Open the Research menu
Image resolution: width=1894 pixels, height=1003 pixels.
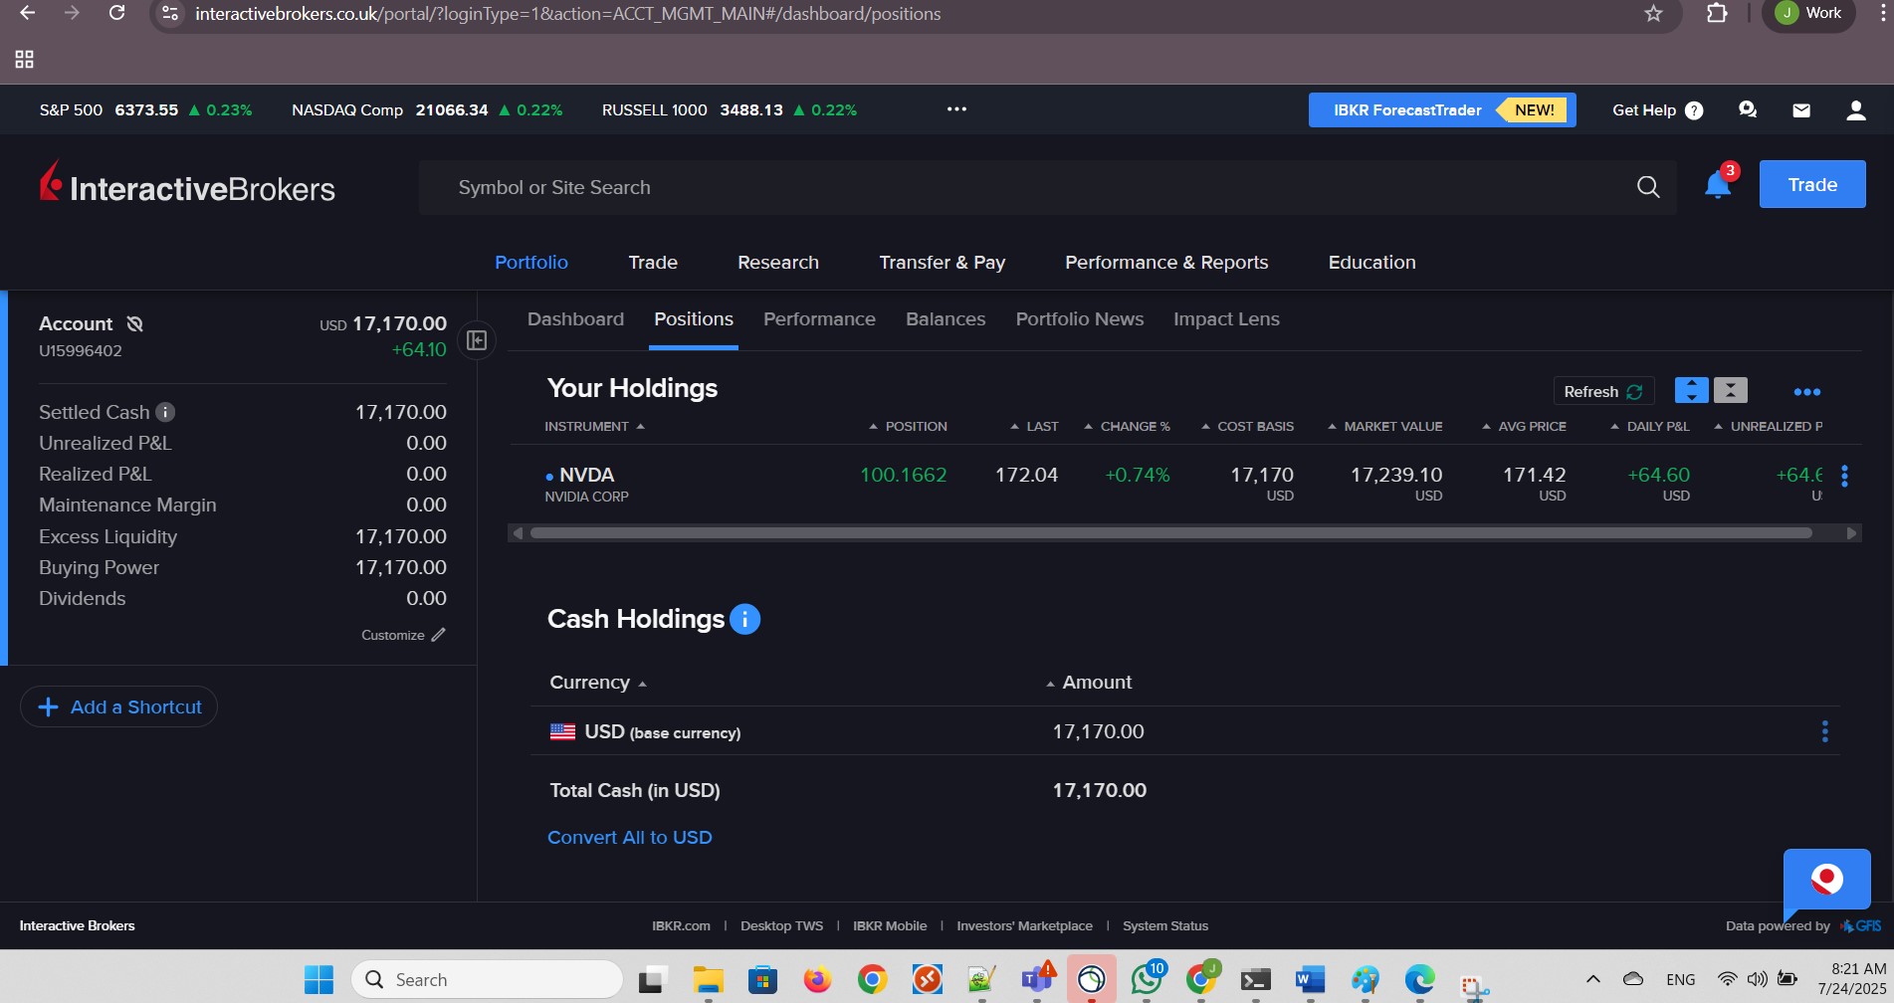pyautogui.click(x=778, y=263)
